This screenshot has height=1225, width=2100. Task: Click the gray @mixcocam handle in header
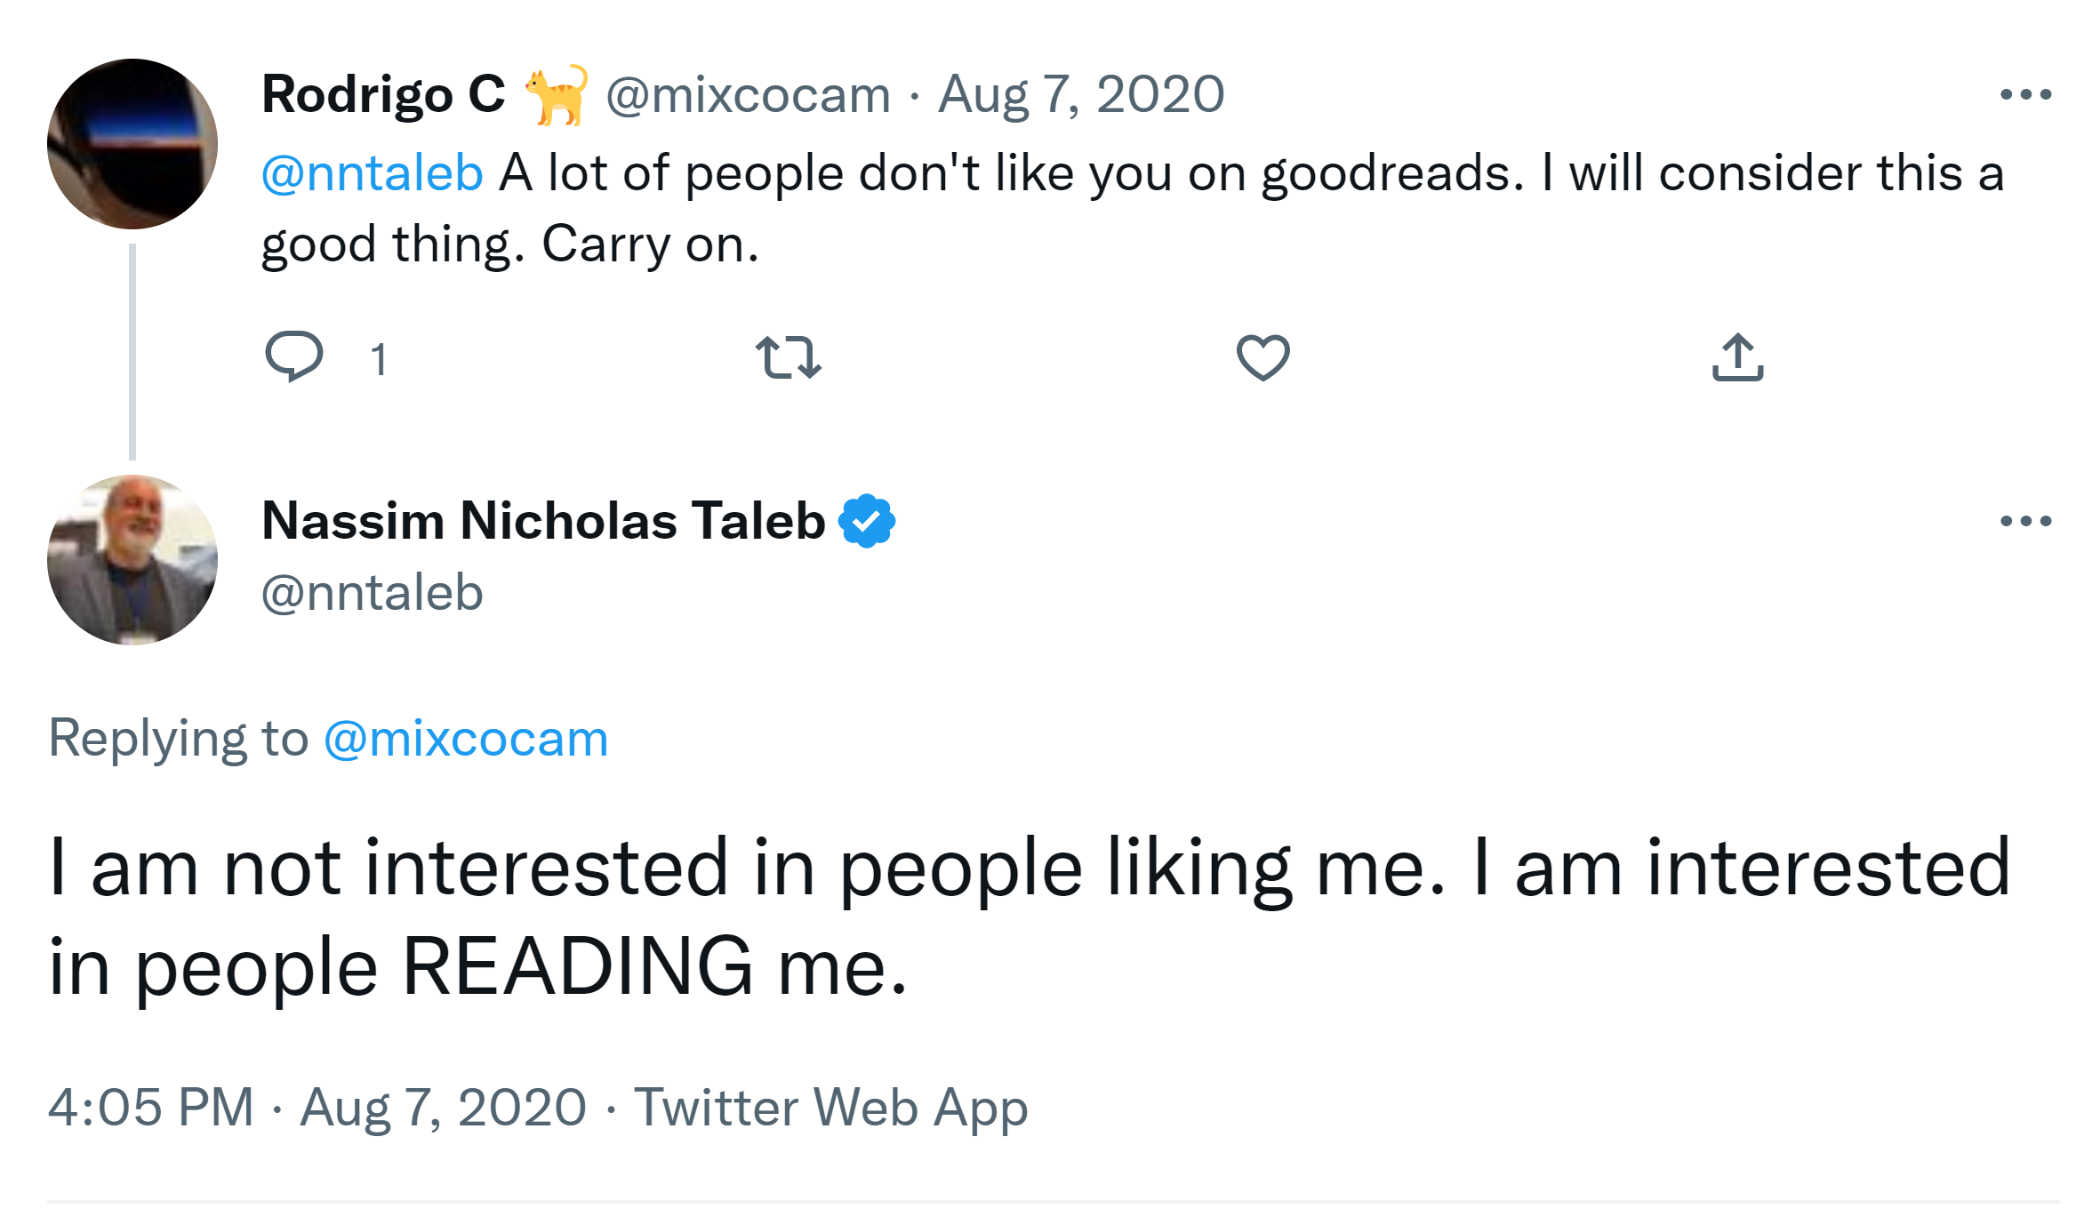tap(748, 94)
